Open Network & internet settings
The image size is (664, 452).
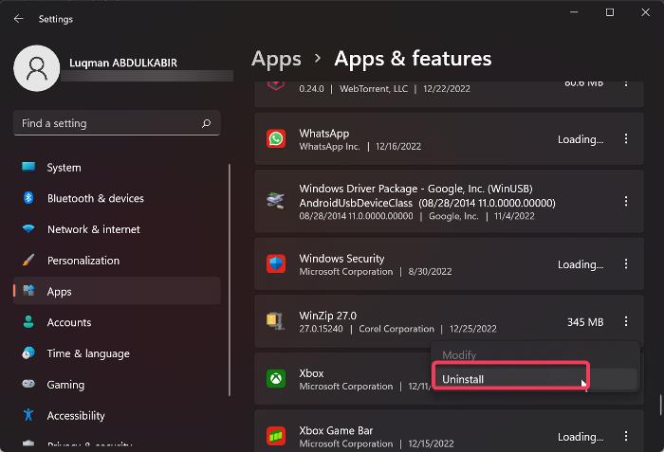(117, 229)
